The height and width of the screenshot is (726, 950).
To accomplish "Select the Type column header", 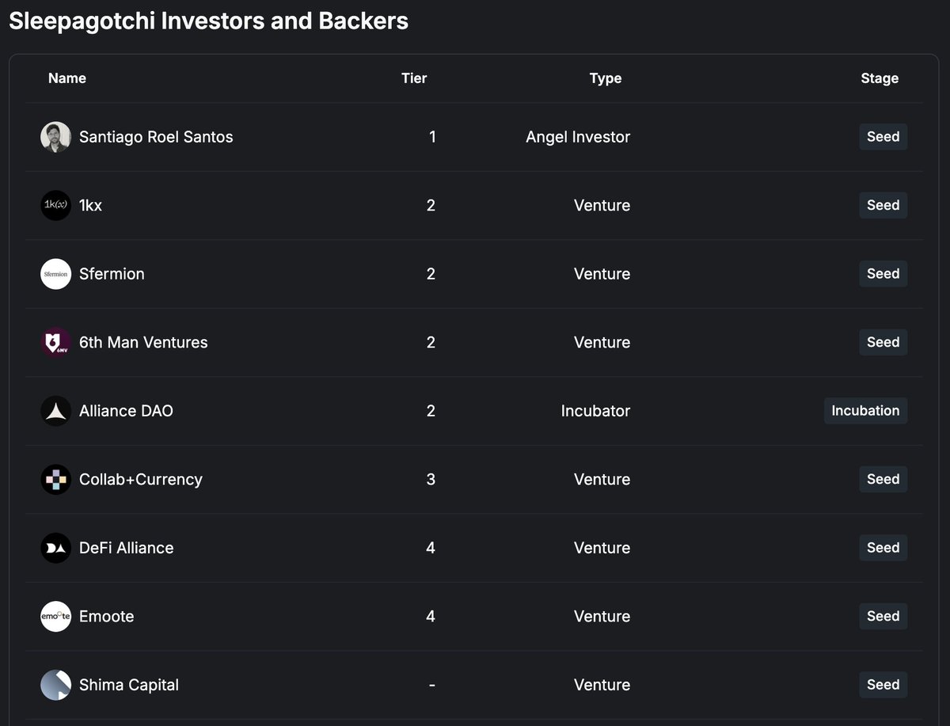I will coord(606,78).
